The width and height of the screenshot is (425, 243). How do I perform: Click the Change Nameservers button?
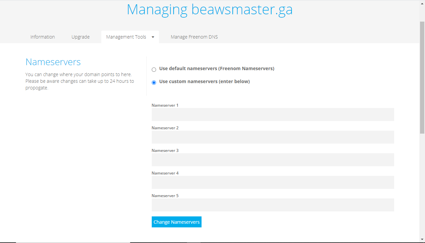click(x=177, y=222)
